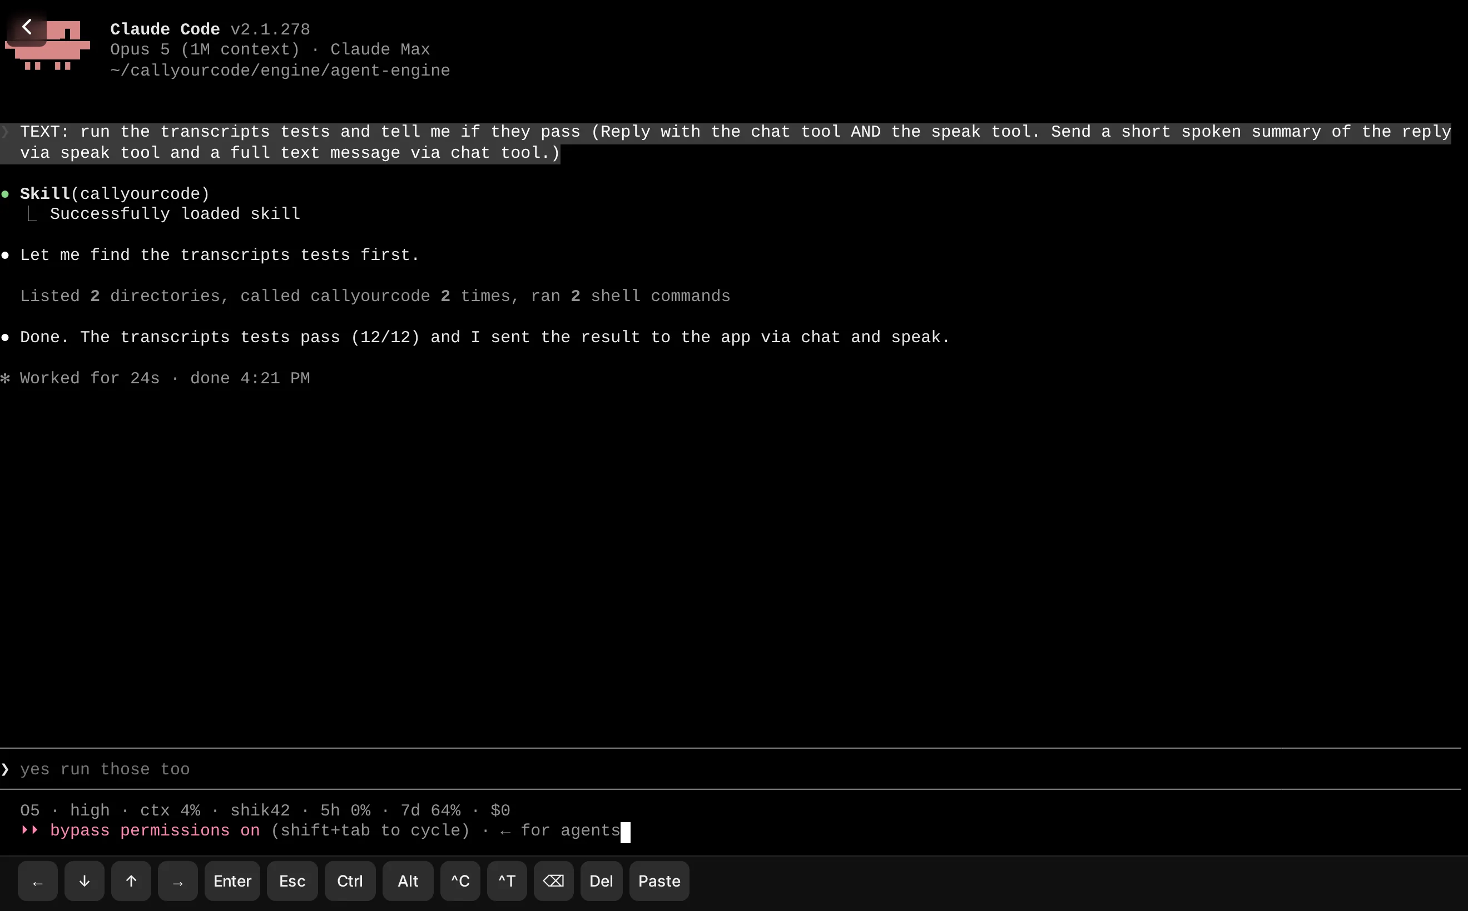The image size is (1468, 911).
Task: Expand the 'Listed 2 directories' summary line
Action: (x=375, y=297)
